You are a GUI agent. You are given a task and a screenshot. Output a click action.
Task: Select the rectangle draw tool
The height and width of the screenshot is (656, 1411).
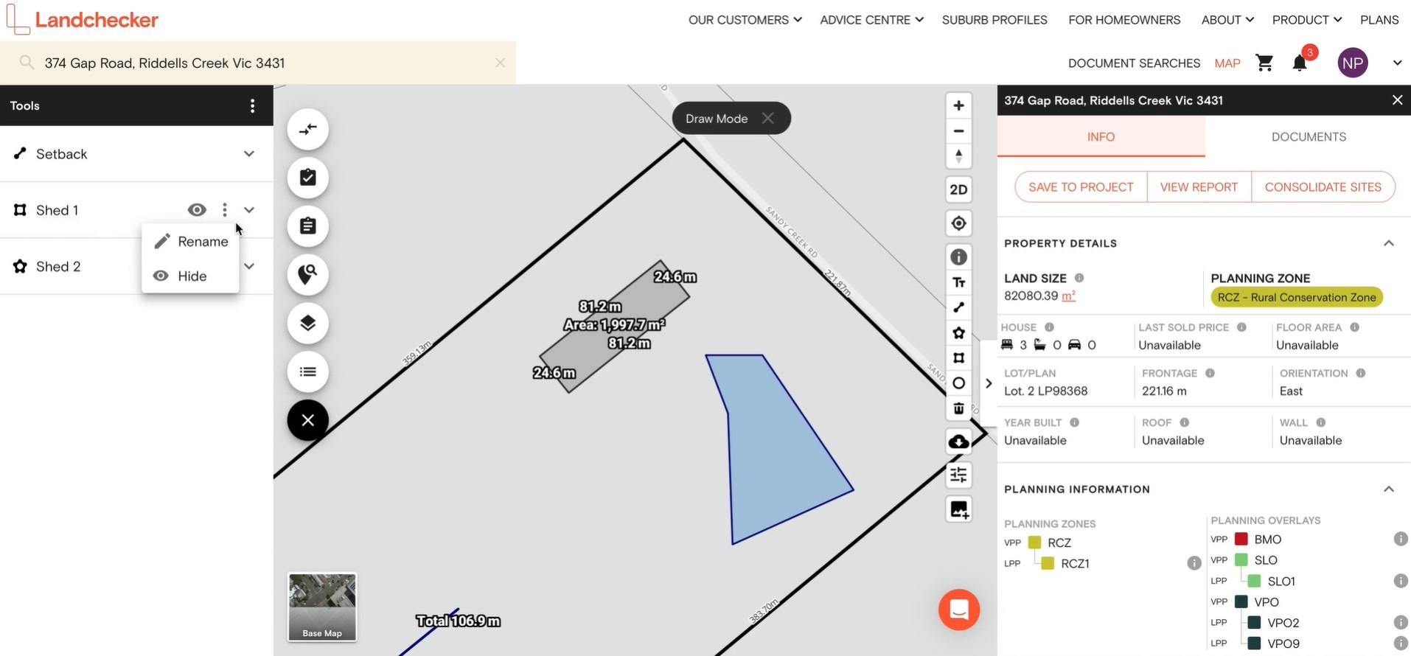pos(958,357)
